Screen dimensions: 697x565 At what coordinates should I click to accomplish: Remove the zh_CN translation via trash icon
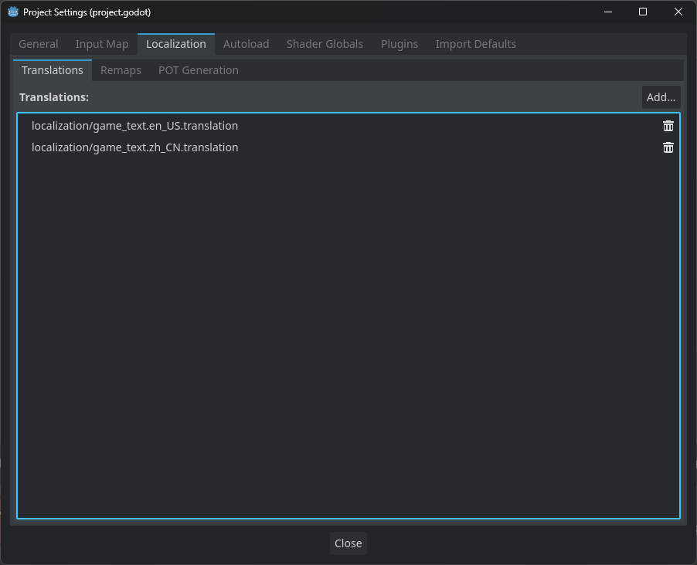(x=668, y=147)
